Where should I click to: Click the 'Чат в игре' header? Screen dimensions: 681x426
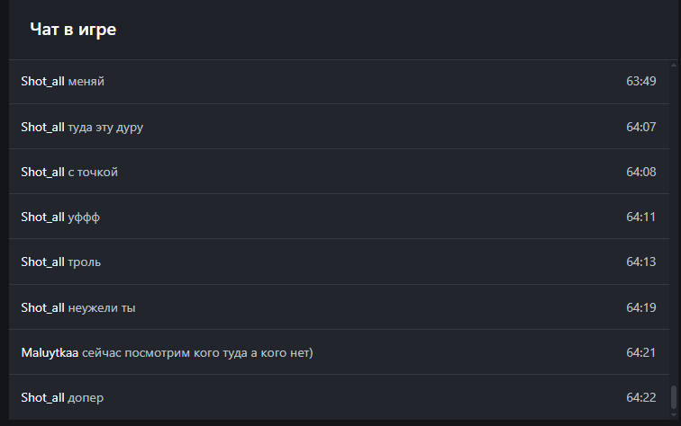click(73, 30)
